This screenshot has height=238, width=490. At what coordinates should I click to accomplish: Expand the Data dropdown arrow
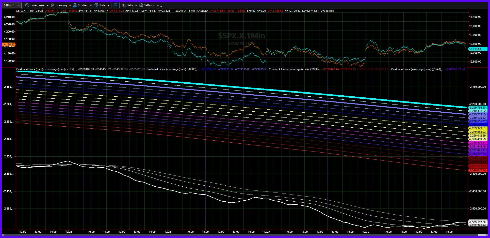[x=136, y=5]
